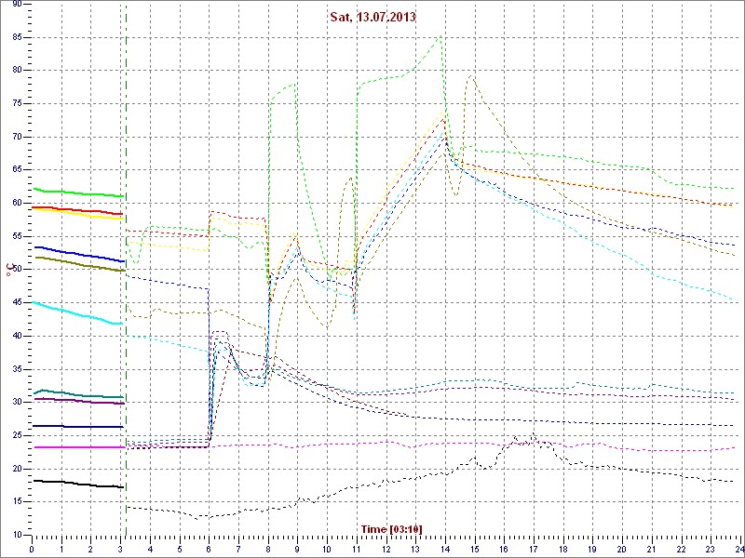Select the green dashed vertical time cursor
This screenshot has width=745, height=558.
pos(126,269)
